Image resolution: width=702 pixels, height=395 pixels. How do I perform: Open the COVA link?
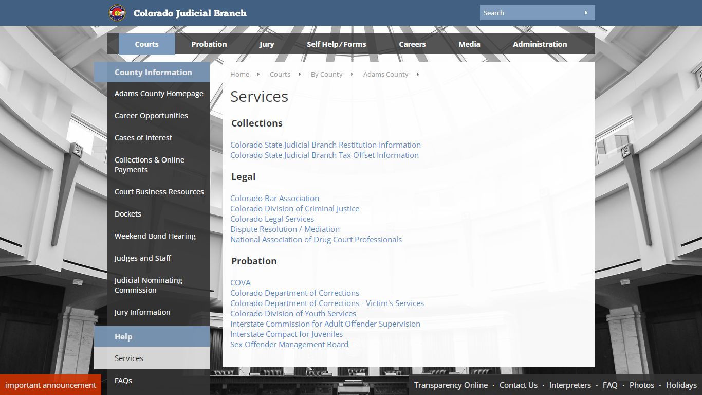(241, 283)
